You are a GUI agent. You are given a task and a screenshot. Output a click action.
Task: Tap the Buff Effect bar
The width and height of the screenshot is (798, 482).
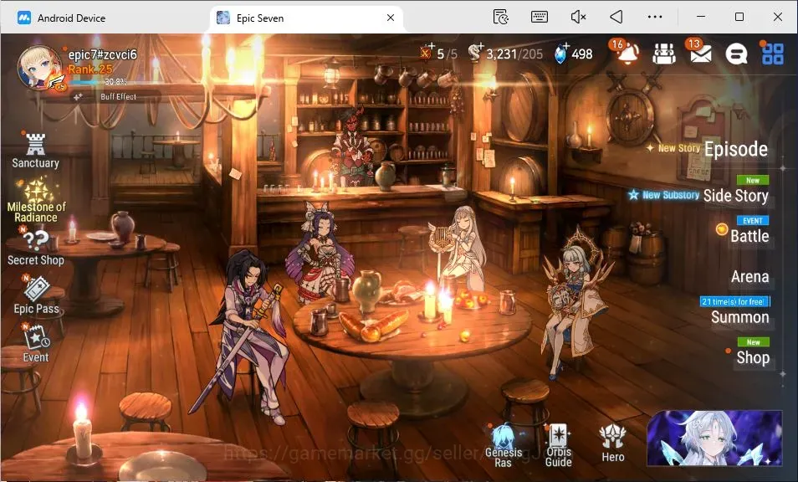coord(118,97)
